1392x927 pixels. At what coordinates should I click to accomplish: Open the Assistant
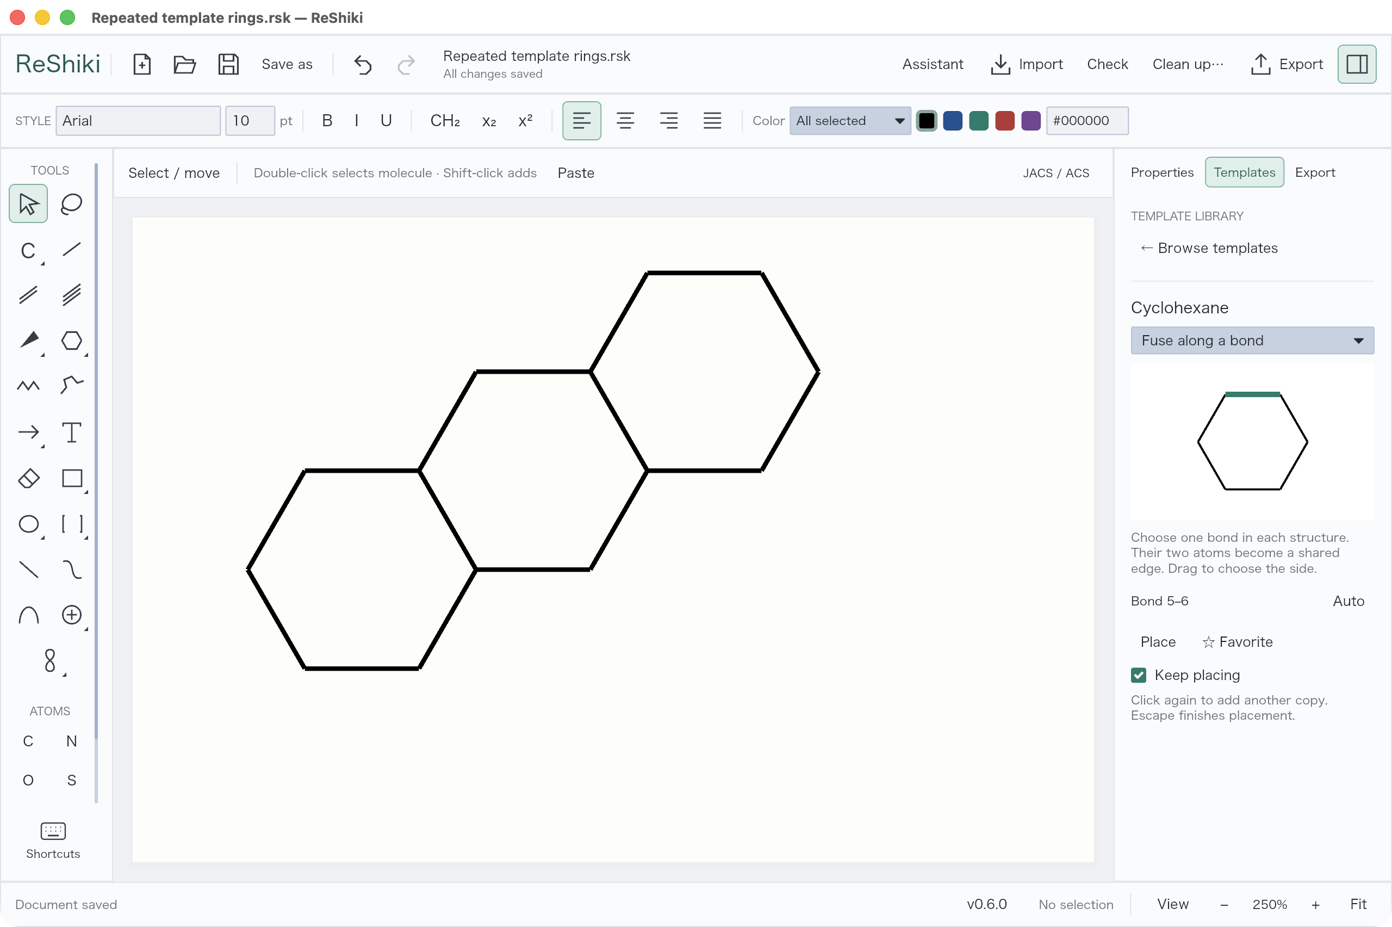pyautogui.click(x=933, y=64)
